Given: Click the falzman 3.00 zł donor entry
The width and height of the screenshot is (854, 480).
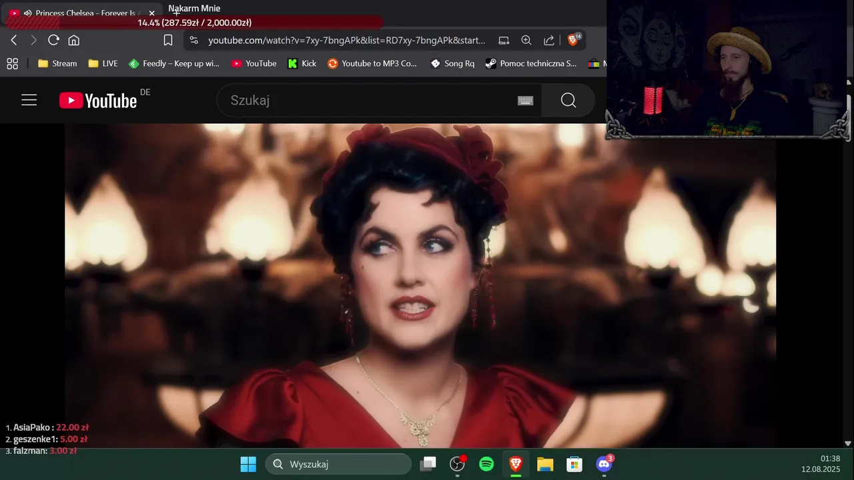Looking at the screenshot, I should coord(41,451).
